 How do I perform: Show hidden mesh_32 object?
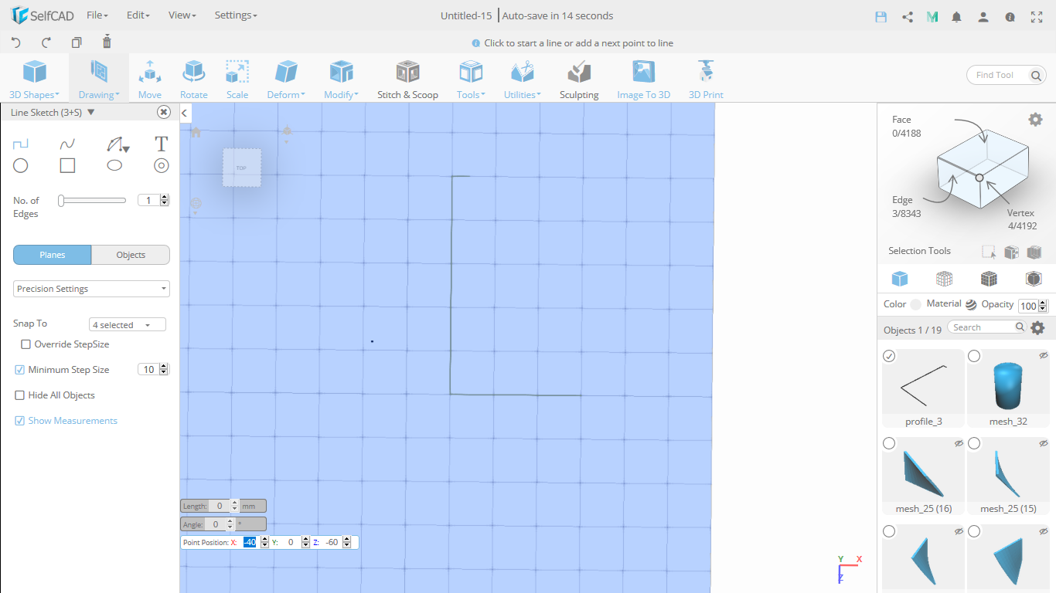1044,356
